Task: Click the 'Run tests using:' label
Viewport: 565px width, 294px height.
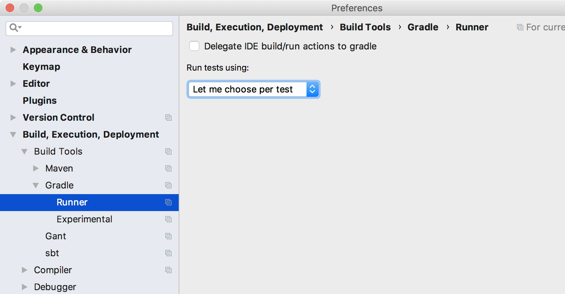Action: (218, 68)
